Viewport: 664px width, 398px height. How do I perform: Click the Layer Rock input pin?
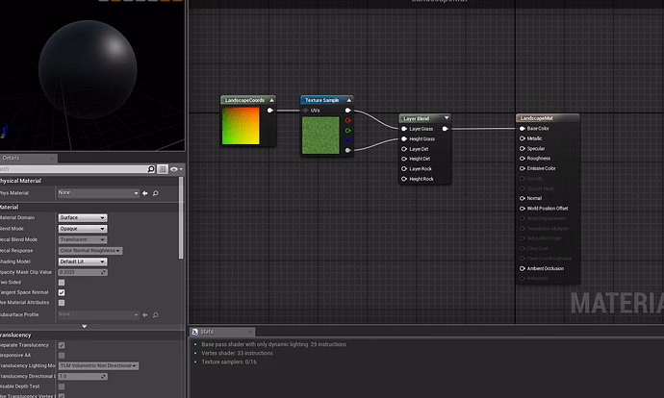tap(404, 169)
